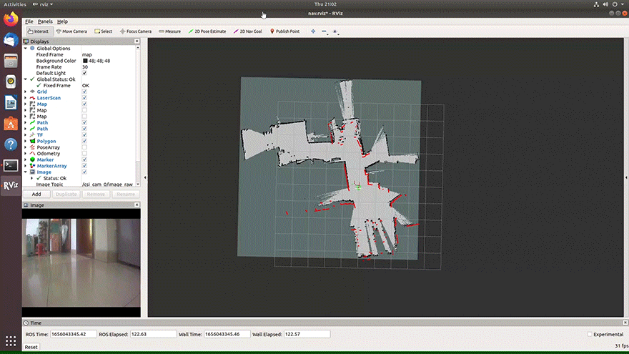This screenshot has width=629, height=354.
Task: Expand the Grid display tree item
Action: pyautogui.click(x=26, y=92)
